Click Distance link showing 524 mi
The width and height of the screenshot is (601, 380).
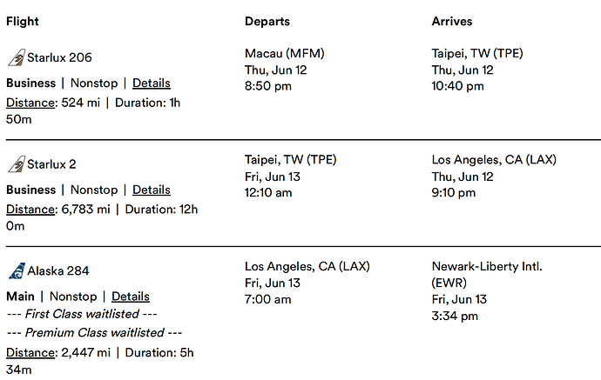[30, 103]
